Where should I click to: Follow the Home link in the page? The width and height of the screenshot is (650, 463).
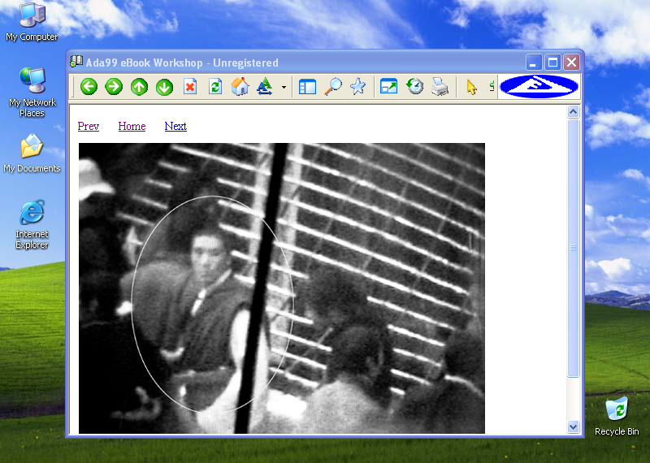[132, 126]
